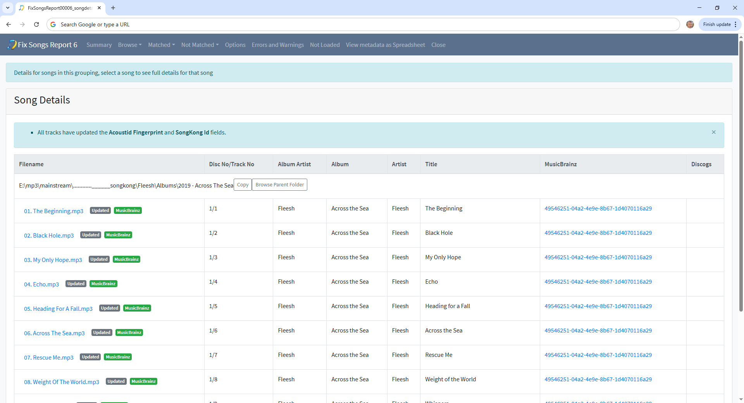This screenshot has height=403, width=744.
Task: Open Chrome's three-dot menu
Action: 735,24
